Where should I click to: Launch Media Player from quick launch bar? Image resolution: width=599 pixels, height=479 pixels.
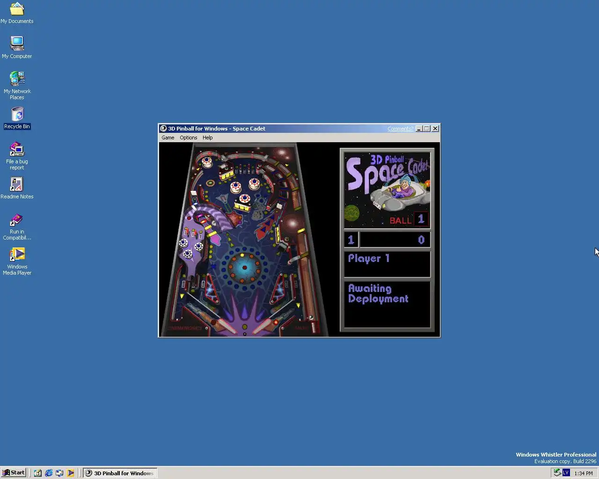70,473
